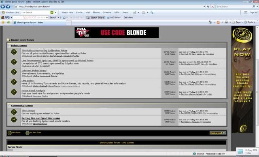Viewport: 259px width, 157px height.
Task: Click the Print icon in command bar
Action: [226, 22]
